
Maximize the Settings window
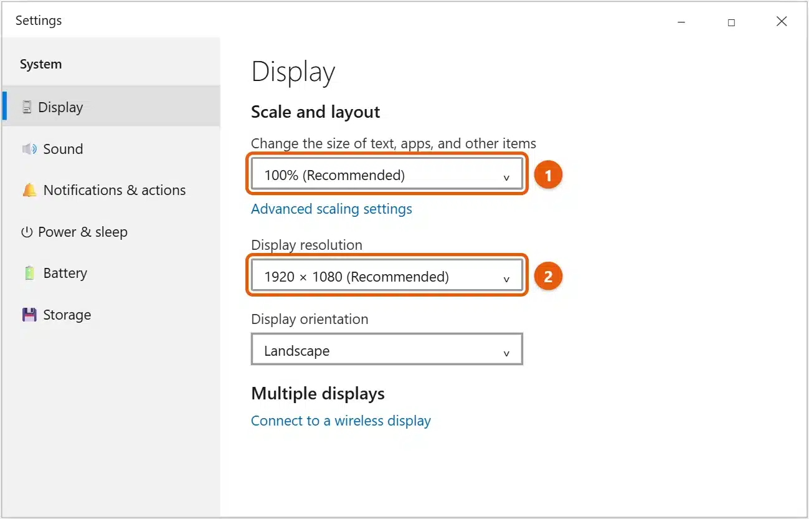point(731,22)
